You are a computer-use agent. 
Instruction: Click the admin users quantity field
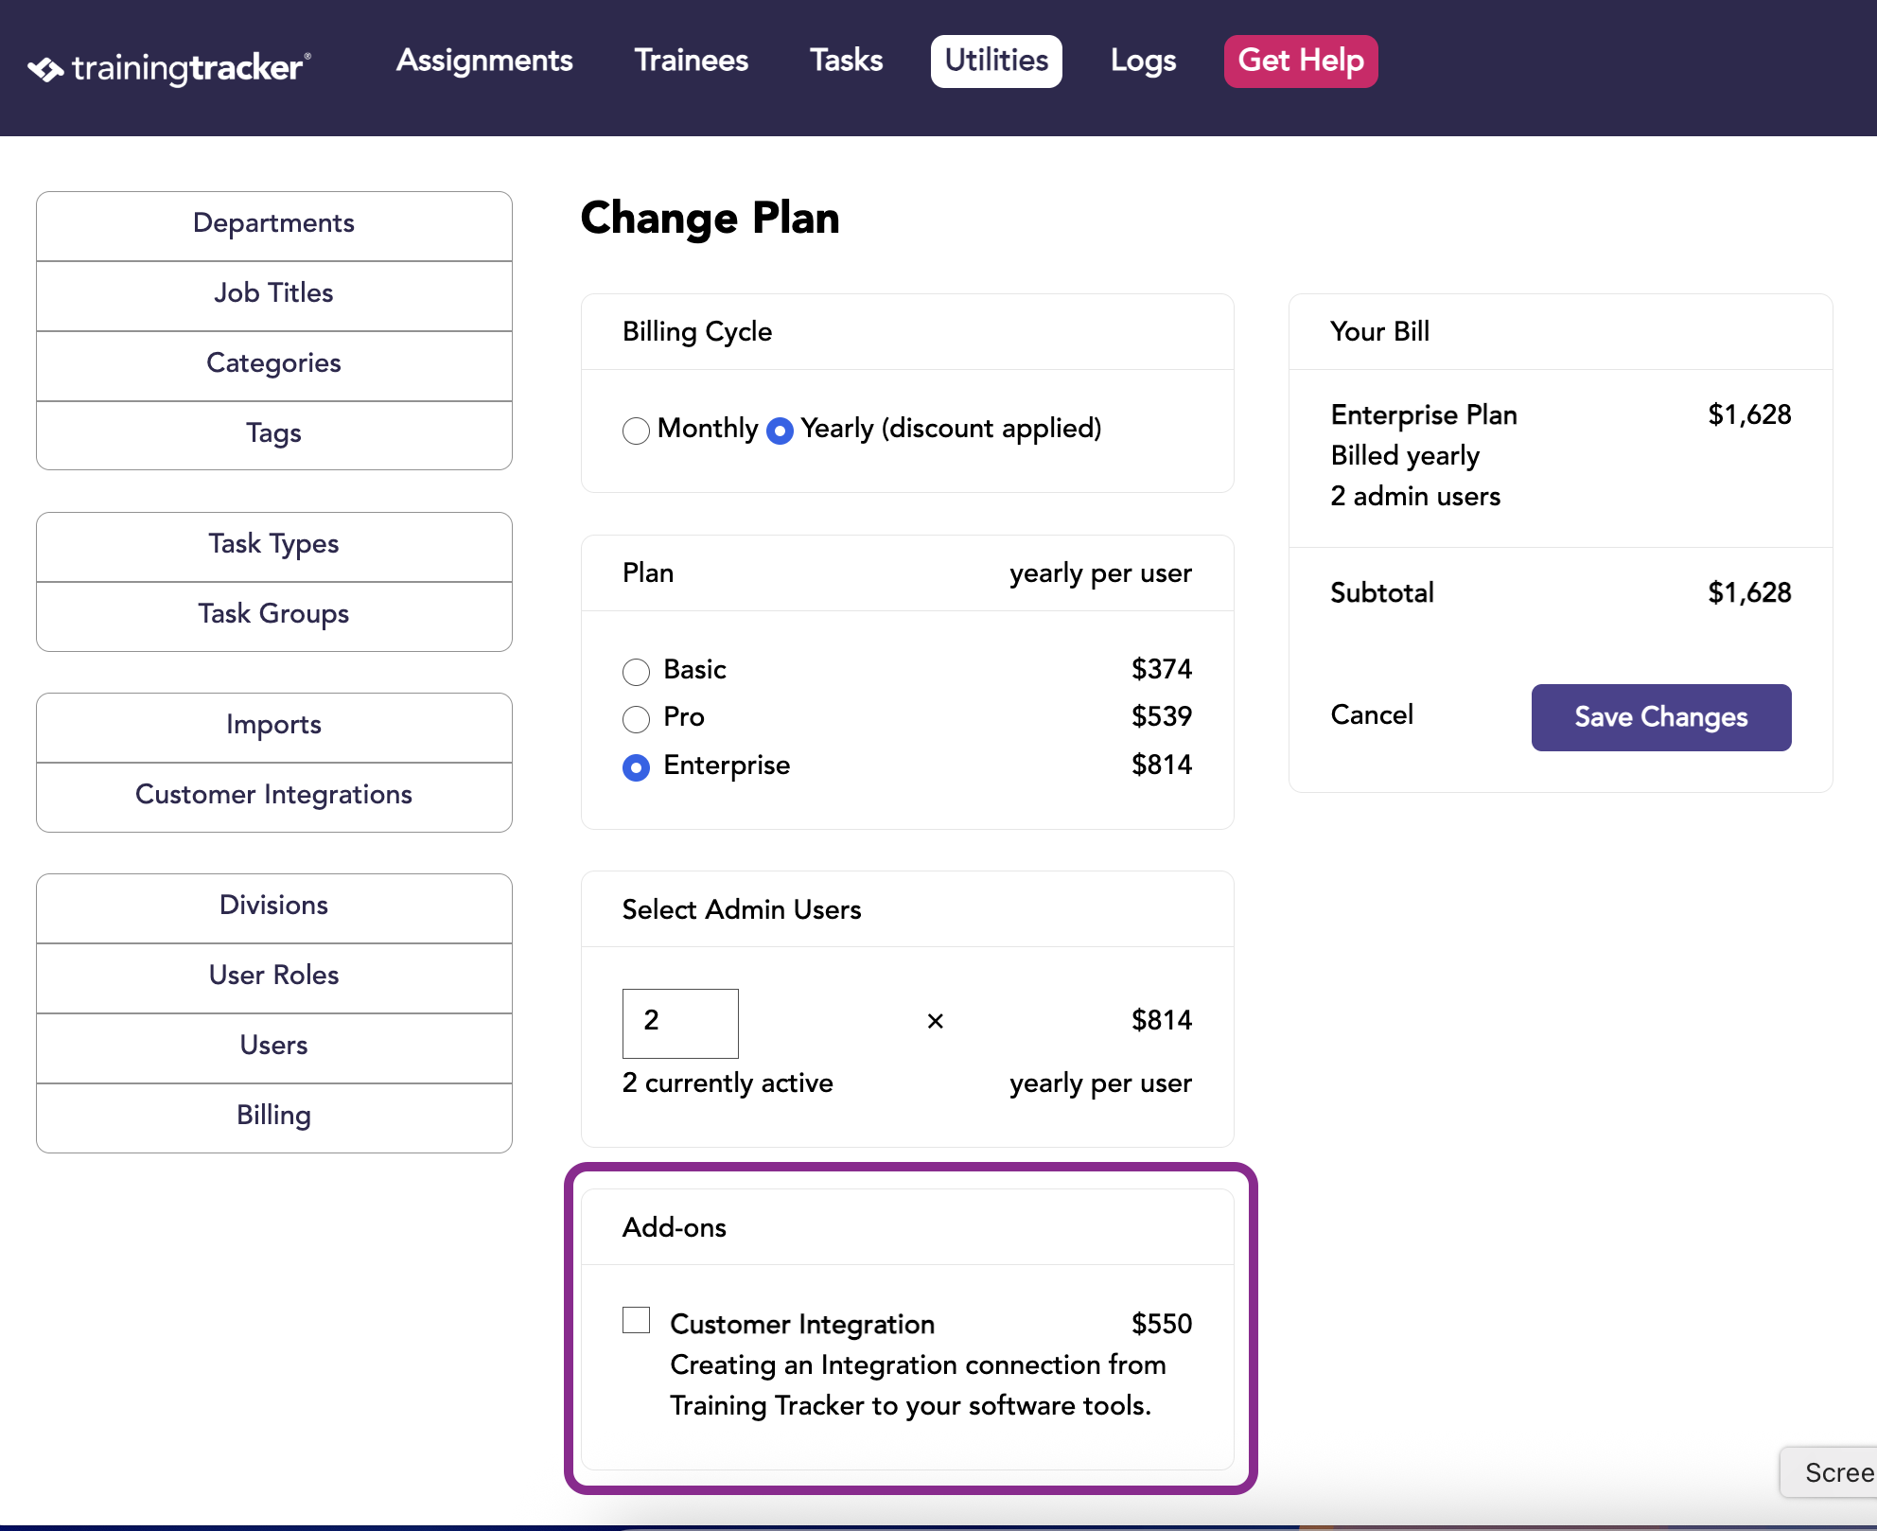point(680,1023)
